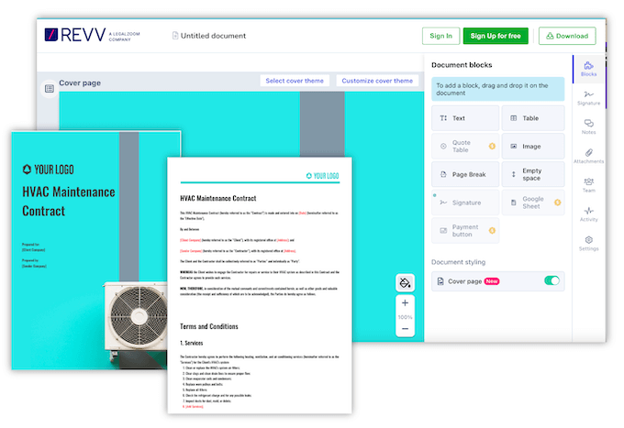Screen dimensions: 624x428
Task: Open the Settings sidebar panel
Action: point(588,243)
